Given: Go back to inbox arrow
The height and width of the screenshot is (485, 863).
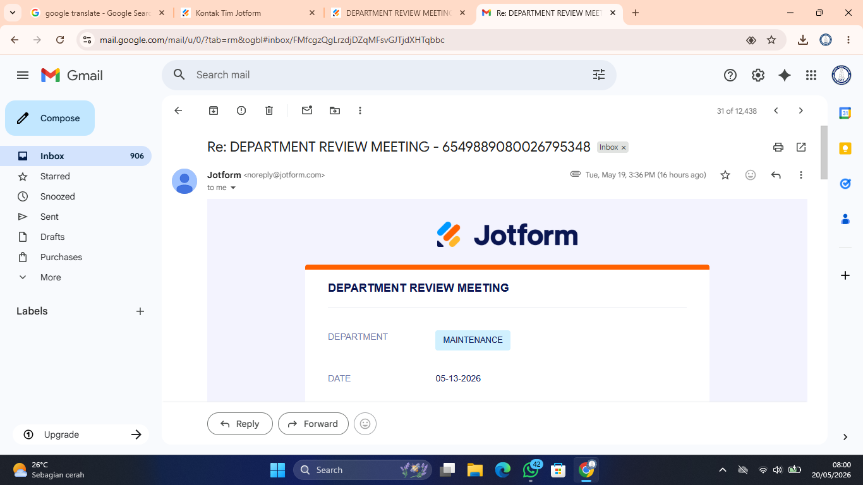Looking at the screenshot, I should coord(178,111).
